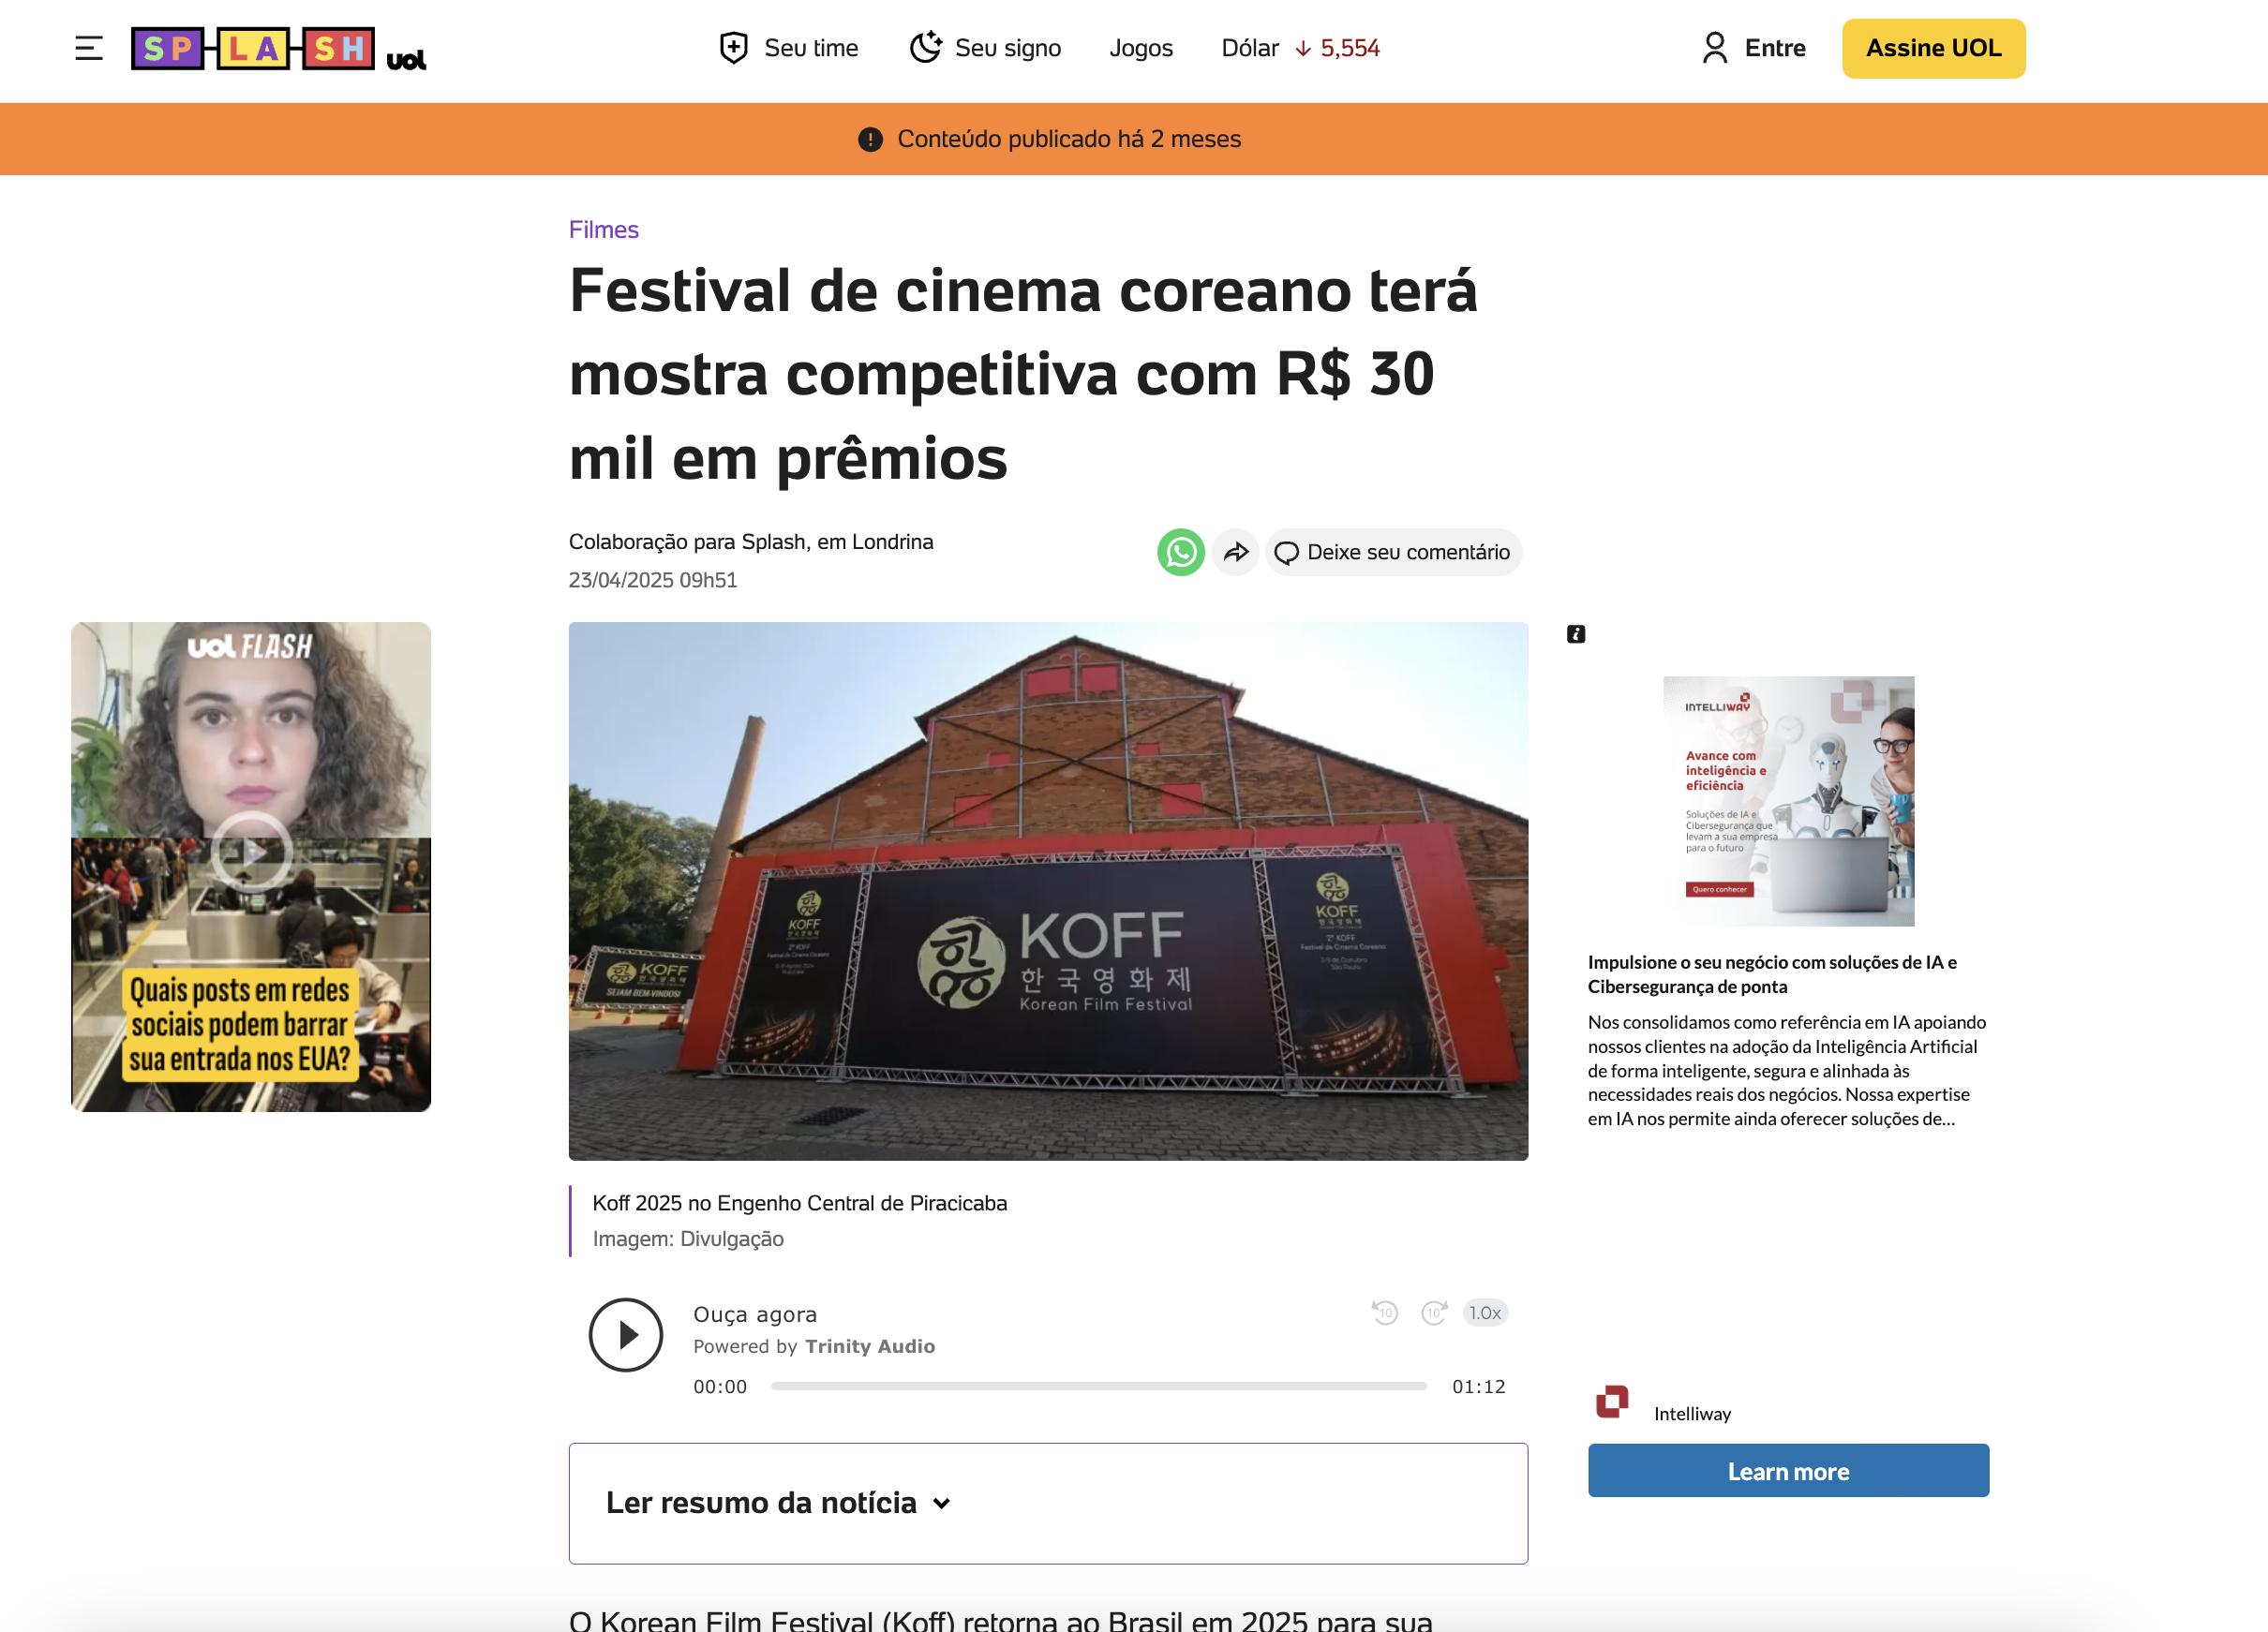Click the Conteúdo publicado há 2 meses text
2268x1632 pixels.
point(1069,139)
